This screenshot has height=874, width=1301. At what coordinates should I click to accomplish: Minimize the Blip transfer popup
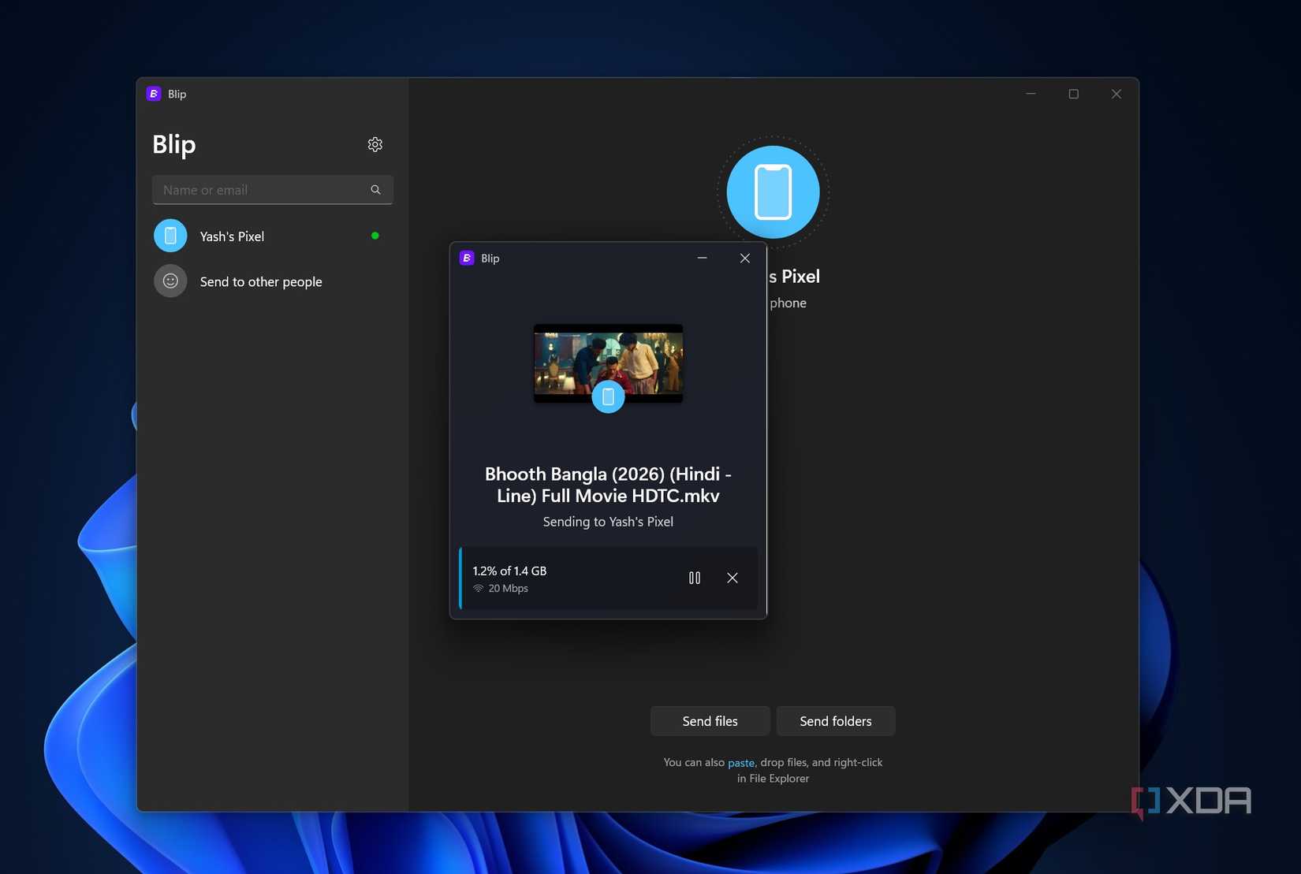coord(702,258)
